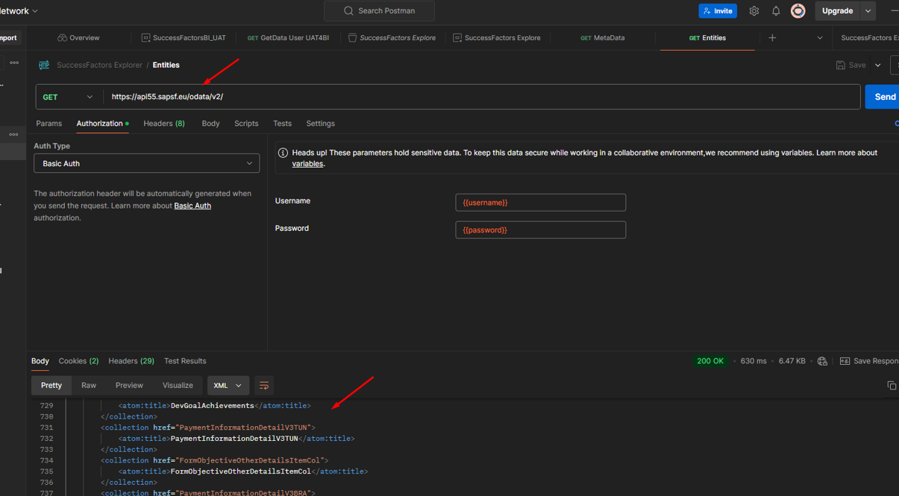
Task: Open the Cookies (2) response tab
Action: (x=78, y=361)
